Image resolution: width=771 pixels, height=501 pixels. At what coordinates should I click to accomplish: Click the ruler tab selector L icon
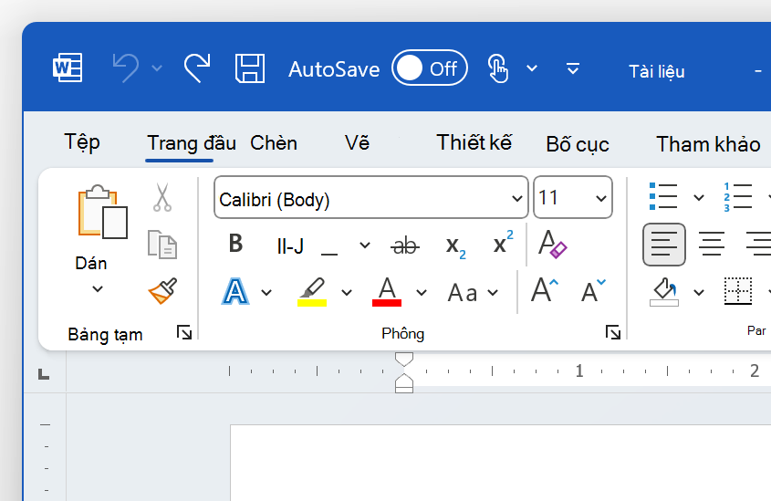point(44,374)
